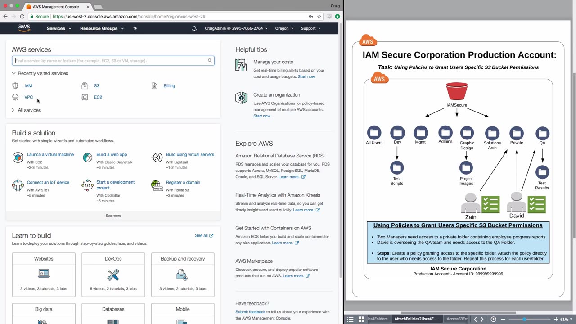This screenshot has height=324, width=576.
Task: Open the IAM service link
Action: [28, 85]
